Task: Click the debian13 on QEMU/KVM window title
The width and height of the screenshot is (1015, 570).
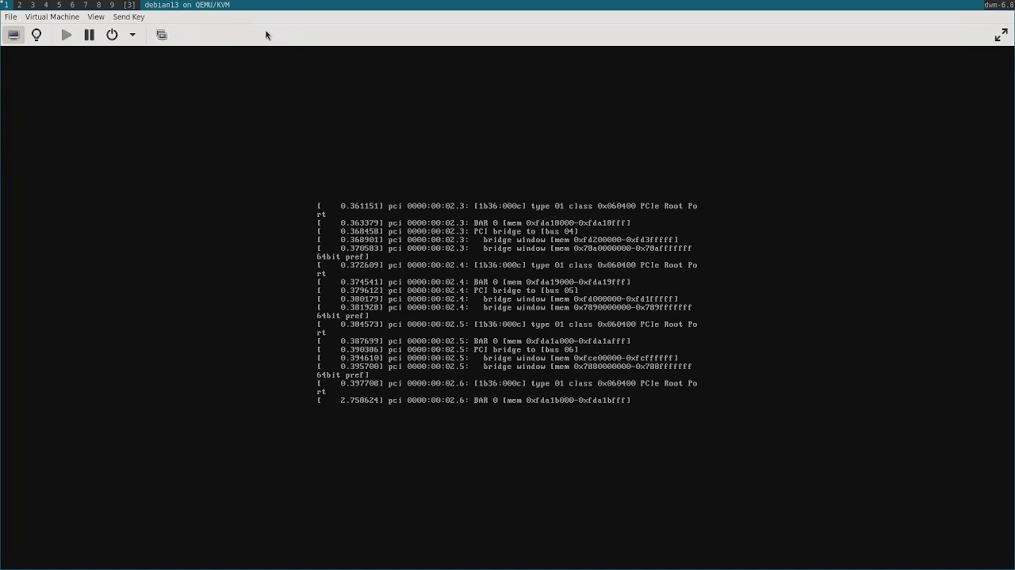Action: (x=187, y=5)
